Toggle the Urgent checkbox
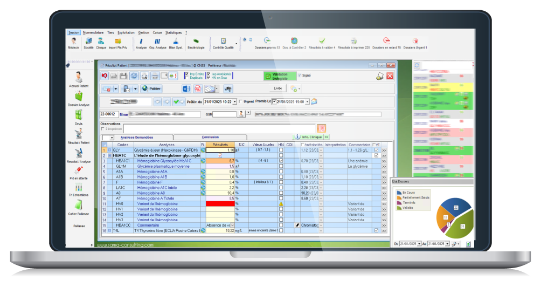 point(241,101)
